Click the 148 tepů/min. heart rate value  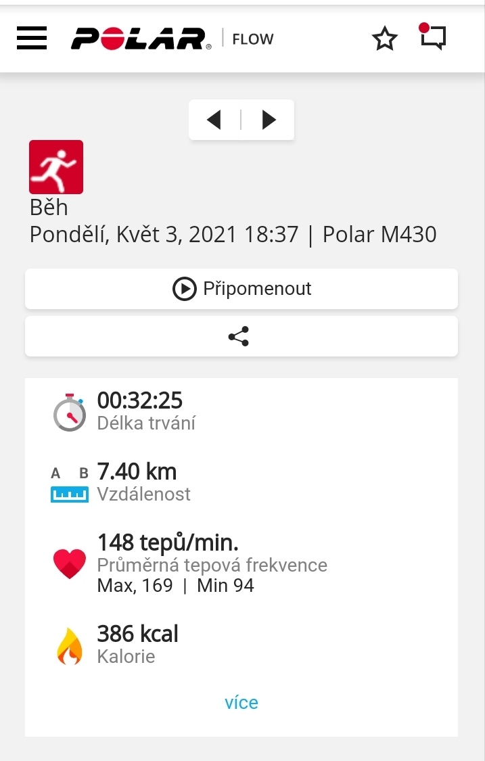[168, 543]
